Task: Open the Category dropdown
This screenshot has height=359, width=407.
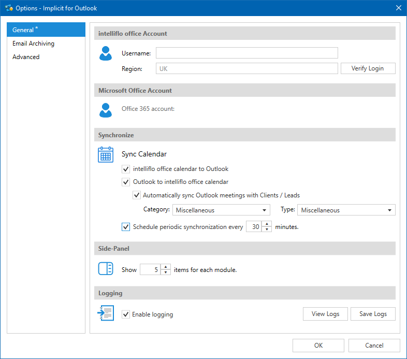Action: (222, 210)
